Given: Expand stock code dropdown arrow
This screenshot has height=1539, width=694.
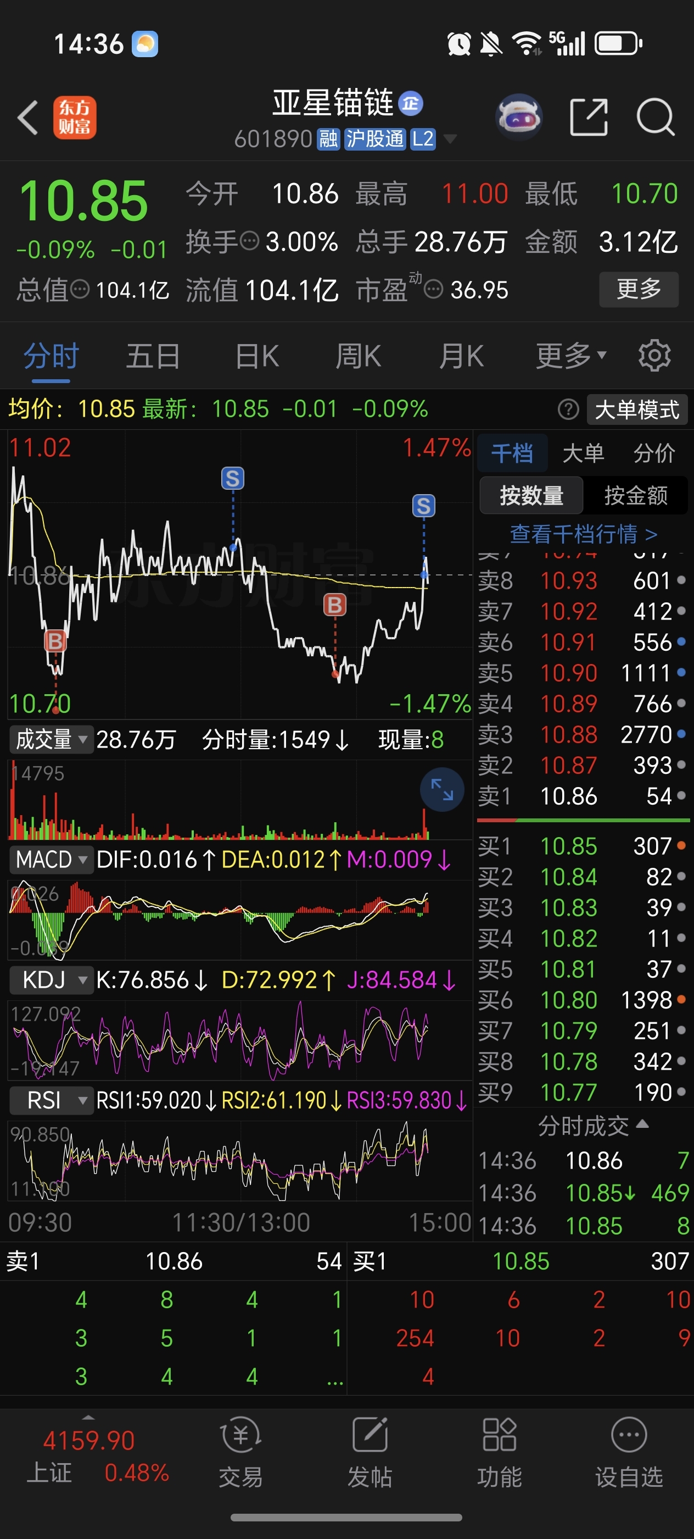Looking at the screenshot, I should pos(450,140).
